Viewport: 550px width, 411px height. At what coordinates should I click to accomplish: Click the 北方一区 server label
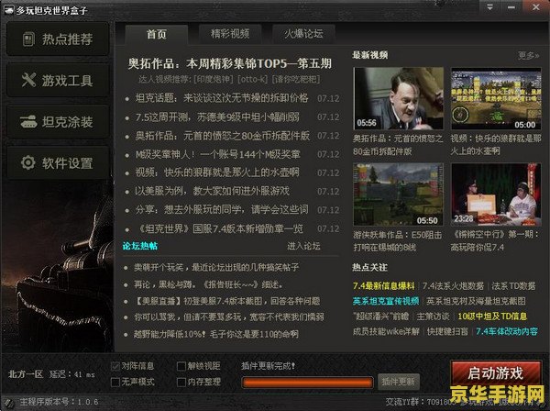click(26, 374)
